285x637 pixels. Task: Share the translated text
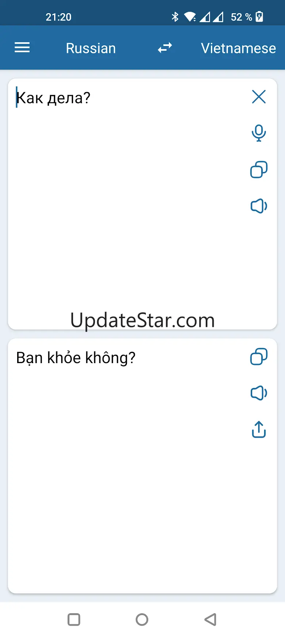tap(259, 429)
